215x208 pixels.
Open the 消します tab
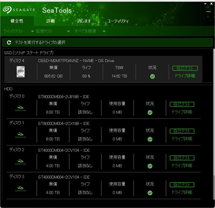tap(84, 21)
